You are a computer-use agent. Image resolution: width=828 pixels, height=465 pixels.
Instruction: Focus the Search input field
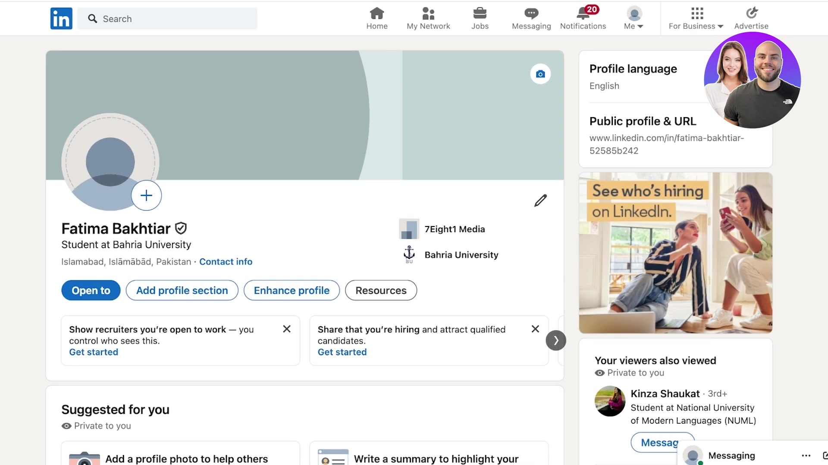[167, 19]
